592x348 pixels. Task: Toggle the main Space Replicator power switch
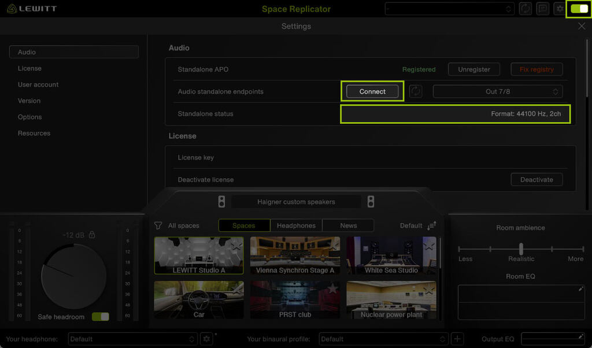(579, 9)
